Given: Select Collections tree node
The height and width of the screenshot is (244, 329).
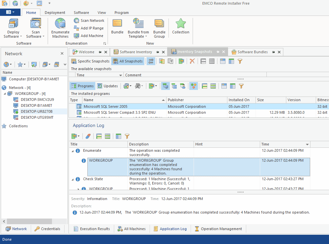Looking at the screenshot, I should [x=18, y=126].
